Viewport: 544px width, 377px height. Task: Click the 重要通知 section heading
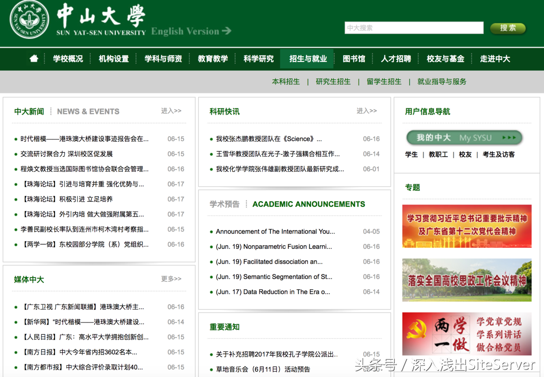pos(225,327)
